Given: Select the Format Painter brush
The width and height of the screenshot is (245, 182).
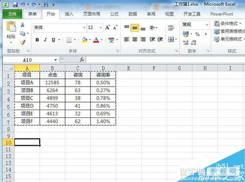Looking at the screenshot, I should pos(23,43).
